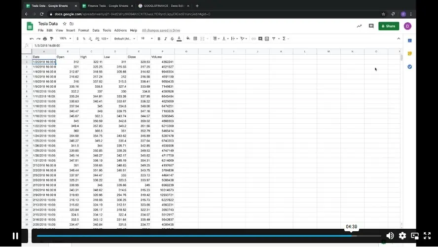Pause the video playback

point(15,236)
